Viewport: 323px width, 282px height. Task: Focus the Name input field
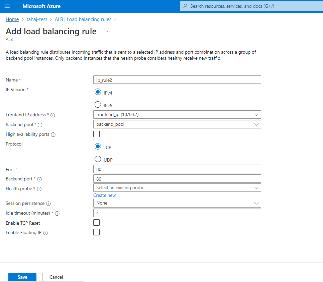point(177,80)
